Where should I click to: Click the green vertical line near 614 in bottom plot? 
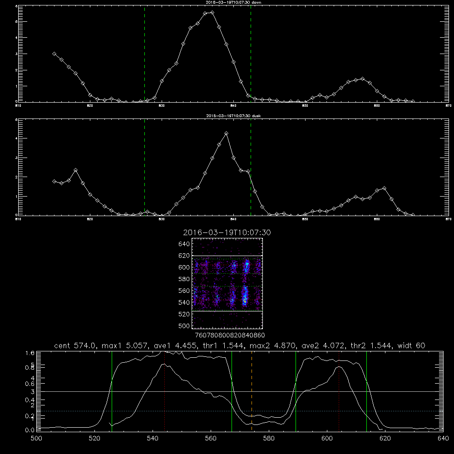[366, 391]
